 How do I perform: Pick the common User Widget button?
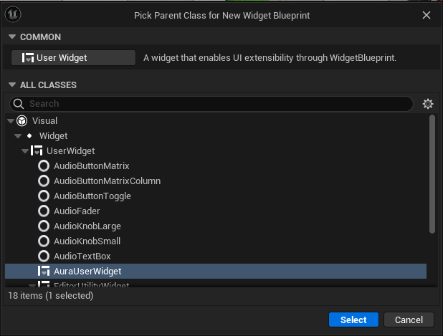(74, 58)
